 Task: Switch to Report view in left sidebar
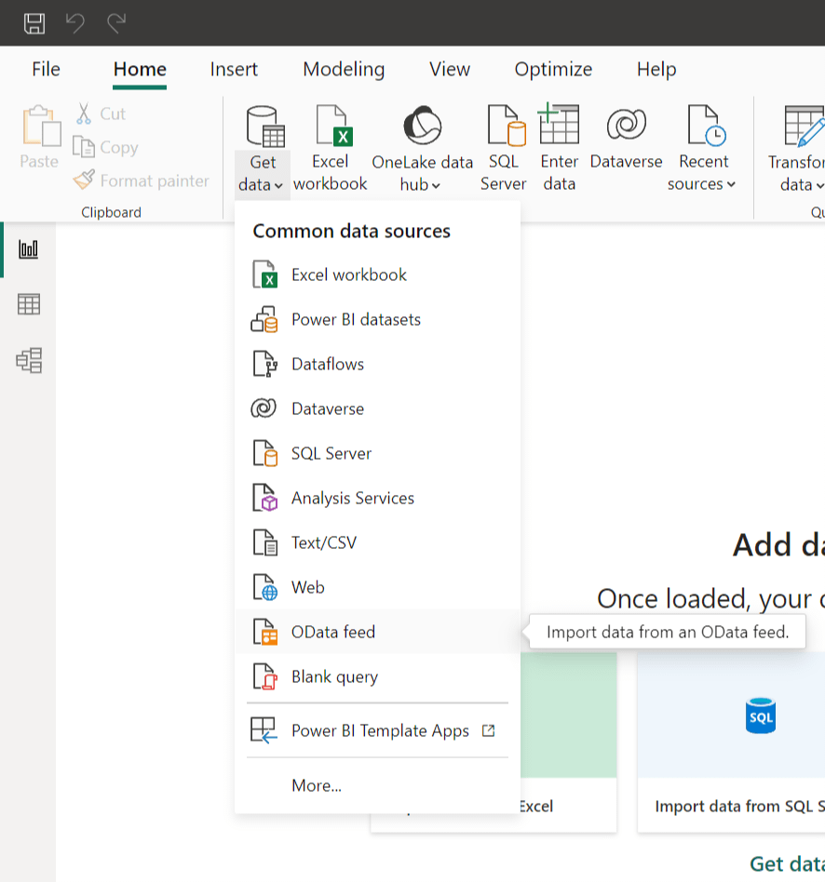pos(29,249)
